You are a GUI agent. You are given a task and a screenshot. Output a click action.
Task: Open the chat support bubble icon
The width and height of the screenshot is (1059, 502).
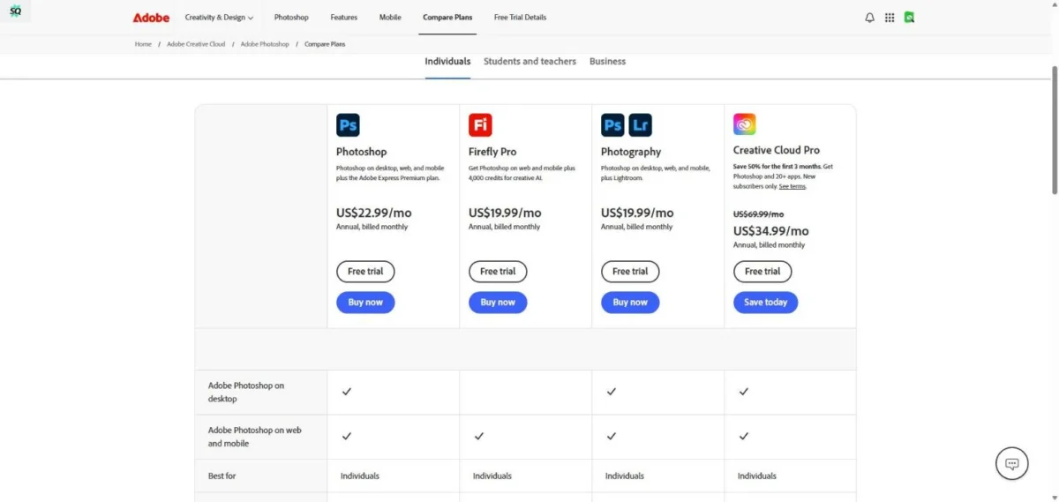coord(1012,464)
